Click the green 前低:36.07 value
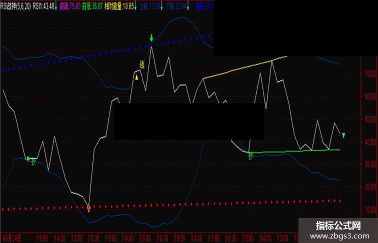 92,6
